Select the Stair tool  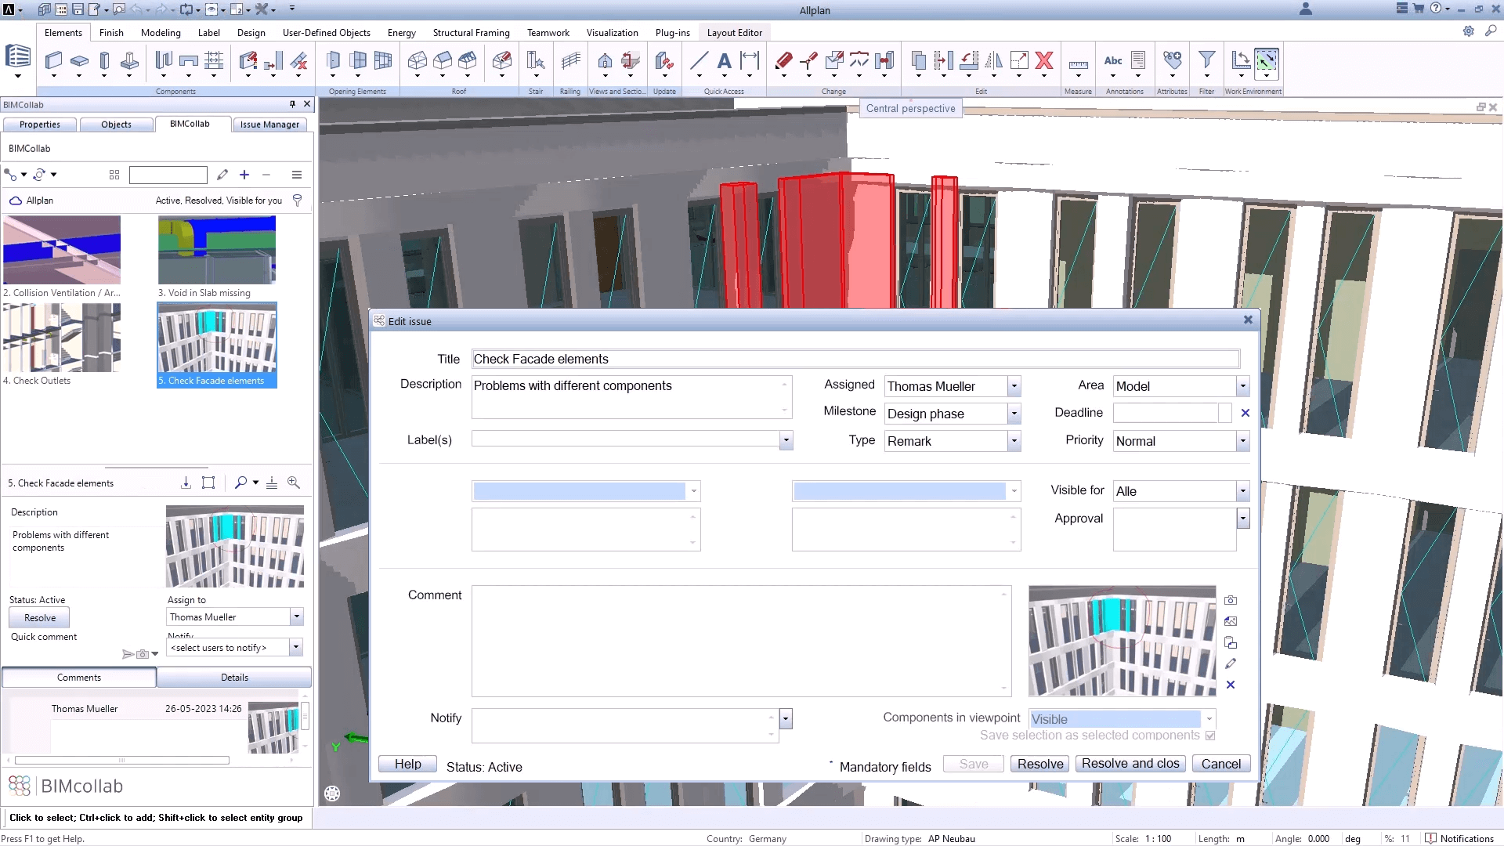536,61
